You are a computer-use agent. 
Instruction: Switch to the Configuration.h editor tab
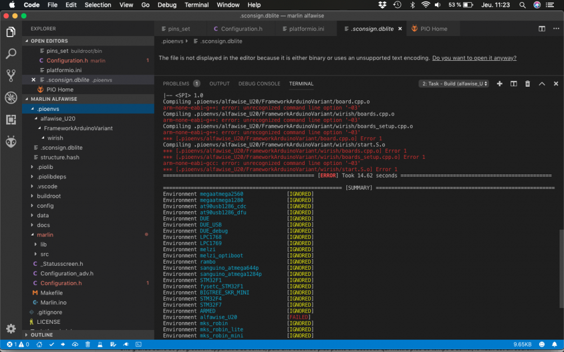tap(241, 29)
